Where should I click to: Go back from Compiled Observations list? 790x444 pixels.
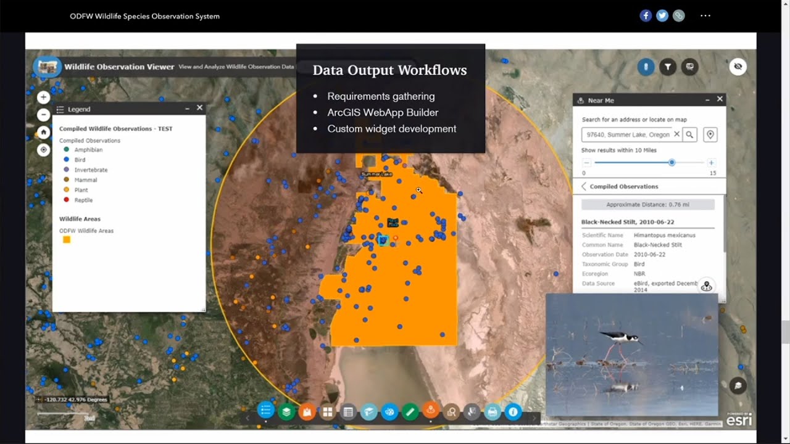(584, 186)
